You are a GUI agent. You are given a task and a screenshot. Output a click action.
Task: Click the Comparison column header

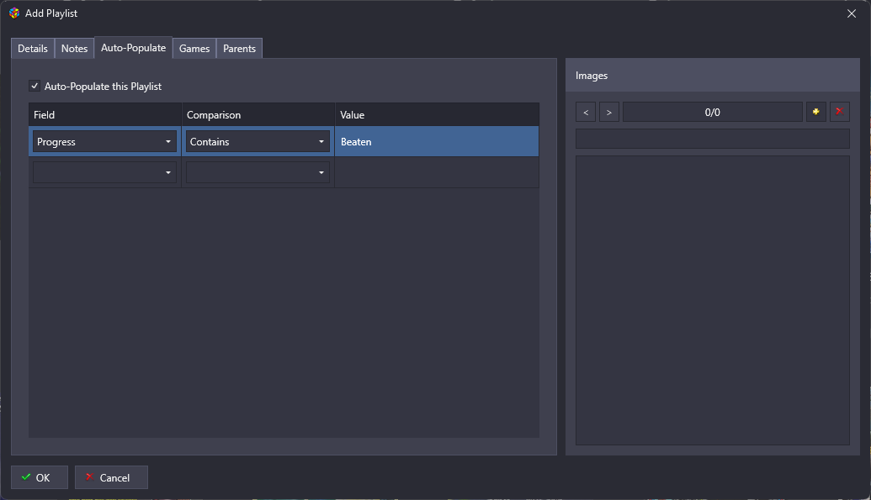[258, 115]
